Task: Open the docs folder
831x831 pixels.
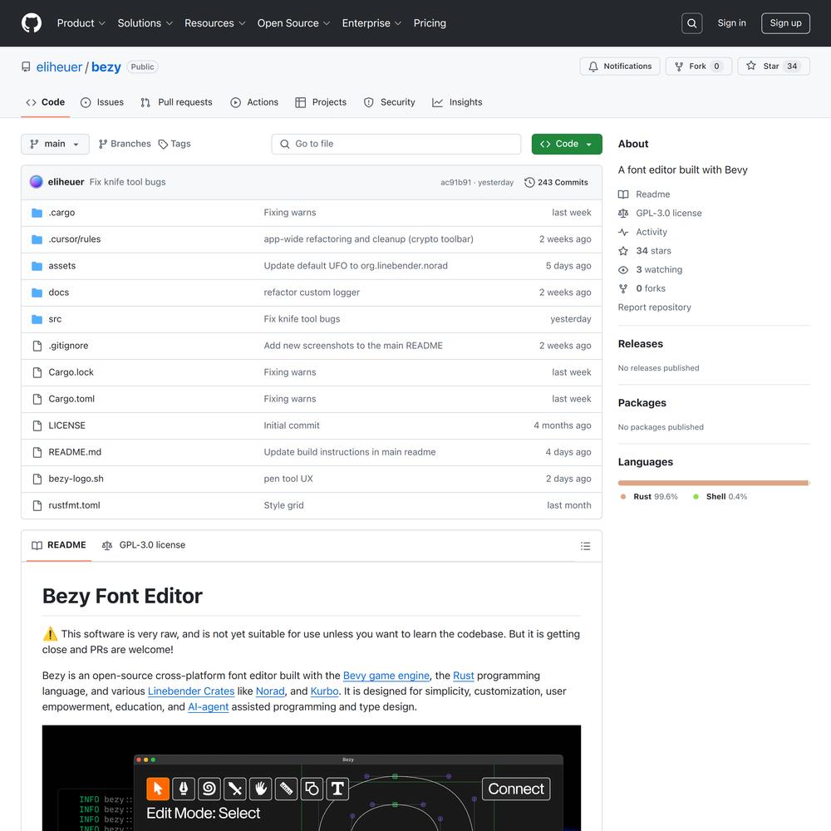Action: (59, 292)
